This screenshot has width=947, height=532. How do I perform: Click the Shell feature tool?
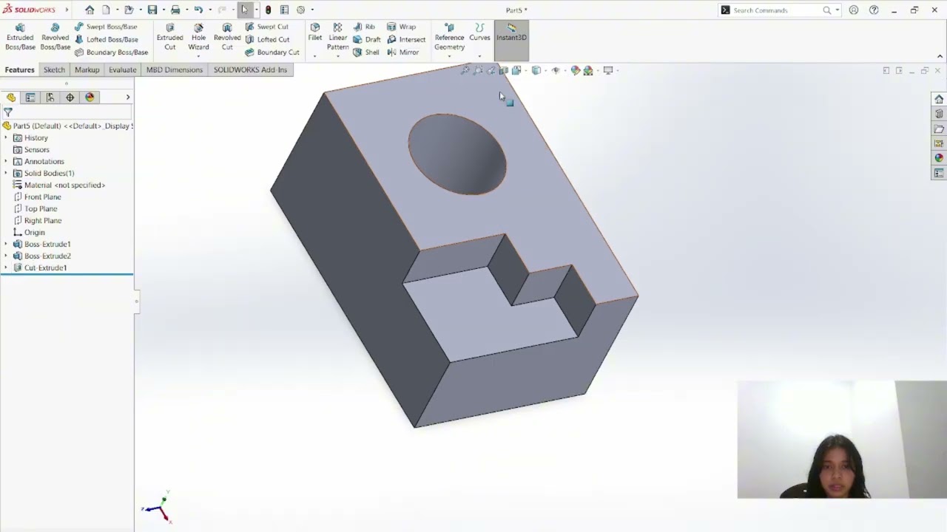(x=366, y=52)
